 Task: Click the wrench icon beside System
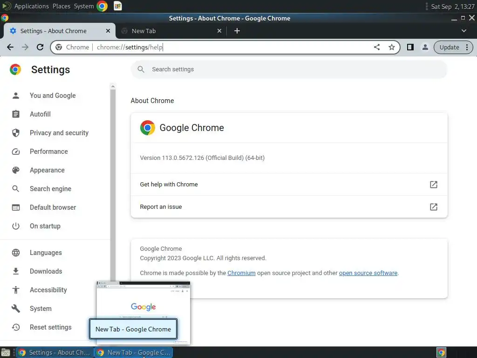pos(16,309)
